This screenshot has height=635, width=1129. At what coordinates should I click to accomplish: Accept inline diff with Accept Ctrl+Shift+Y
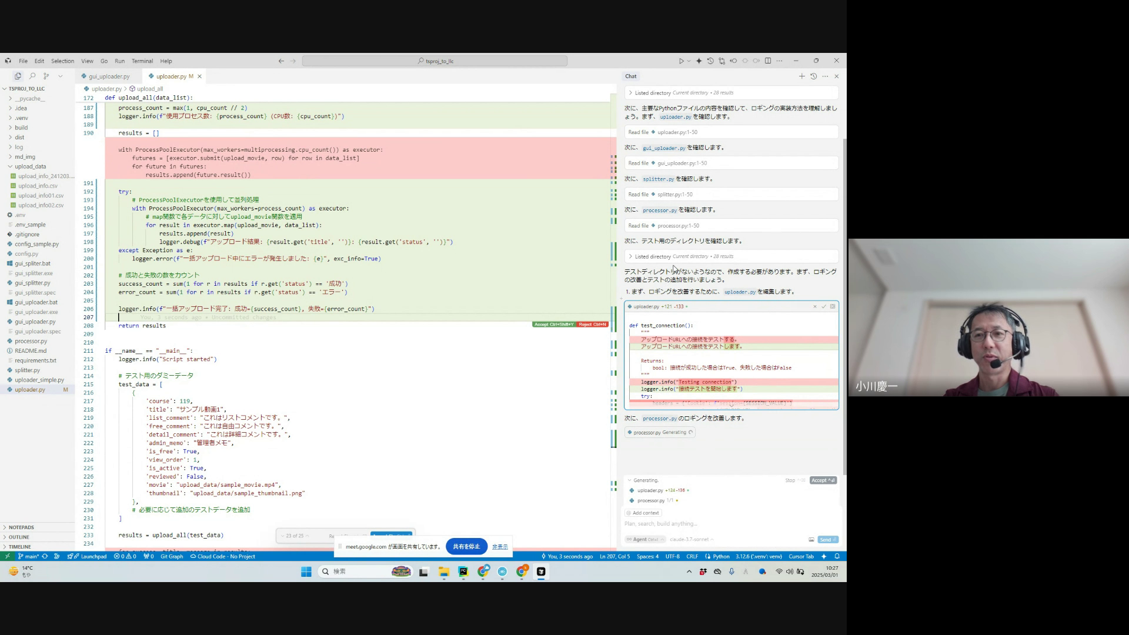[553, 325]
